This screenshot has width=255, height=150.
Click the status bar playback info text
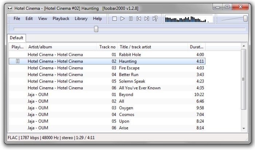pos(51,138)
